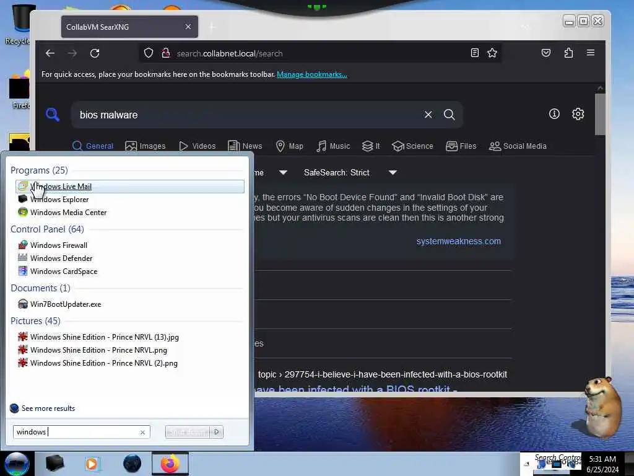This screenshot has width=634, height=476.
Task: Open the dark globe taskbar icon
Action: (132, 464)
